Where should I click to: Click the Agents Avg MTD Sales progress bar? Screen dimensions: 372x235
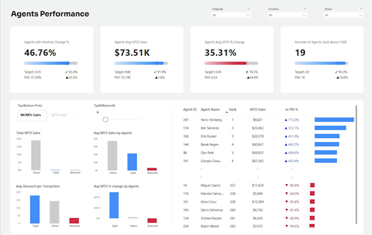pyautogui.click(x=141, y=63)
